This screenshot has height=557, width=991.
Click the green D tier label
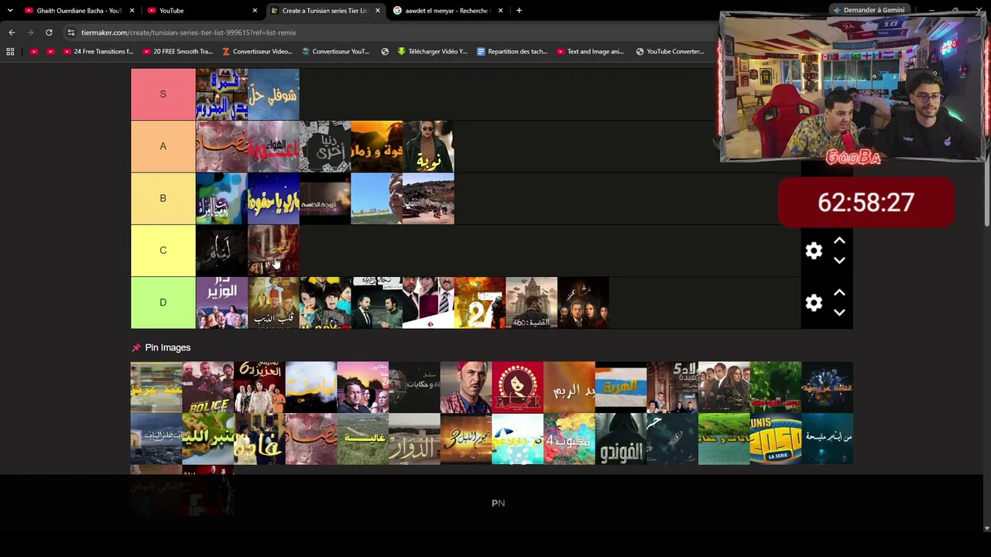(163, 302)
